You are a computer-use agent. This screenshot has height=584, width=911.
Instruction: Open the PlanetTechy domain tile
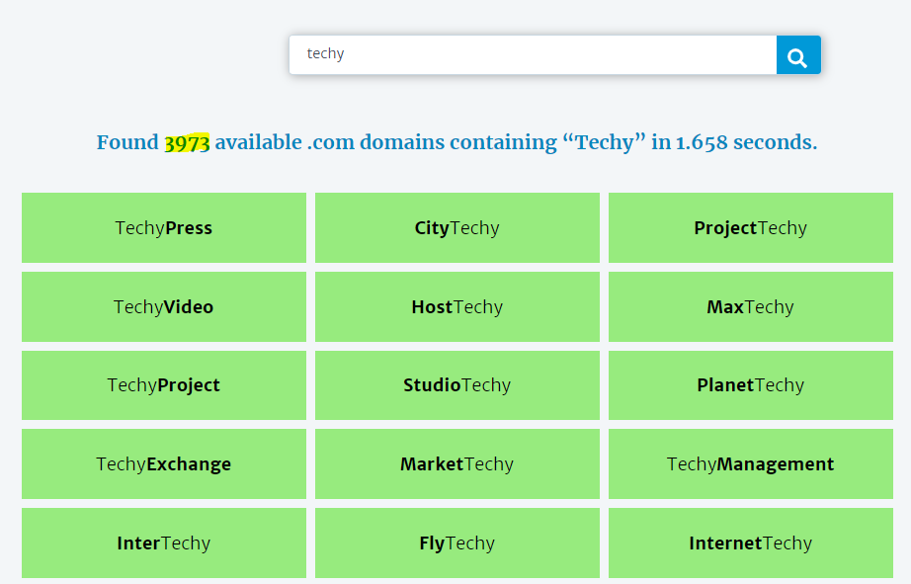pyautogui.click(x=751, y=385)
